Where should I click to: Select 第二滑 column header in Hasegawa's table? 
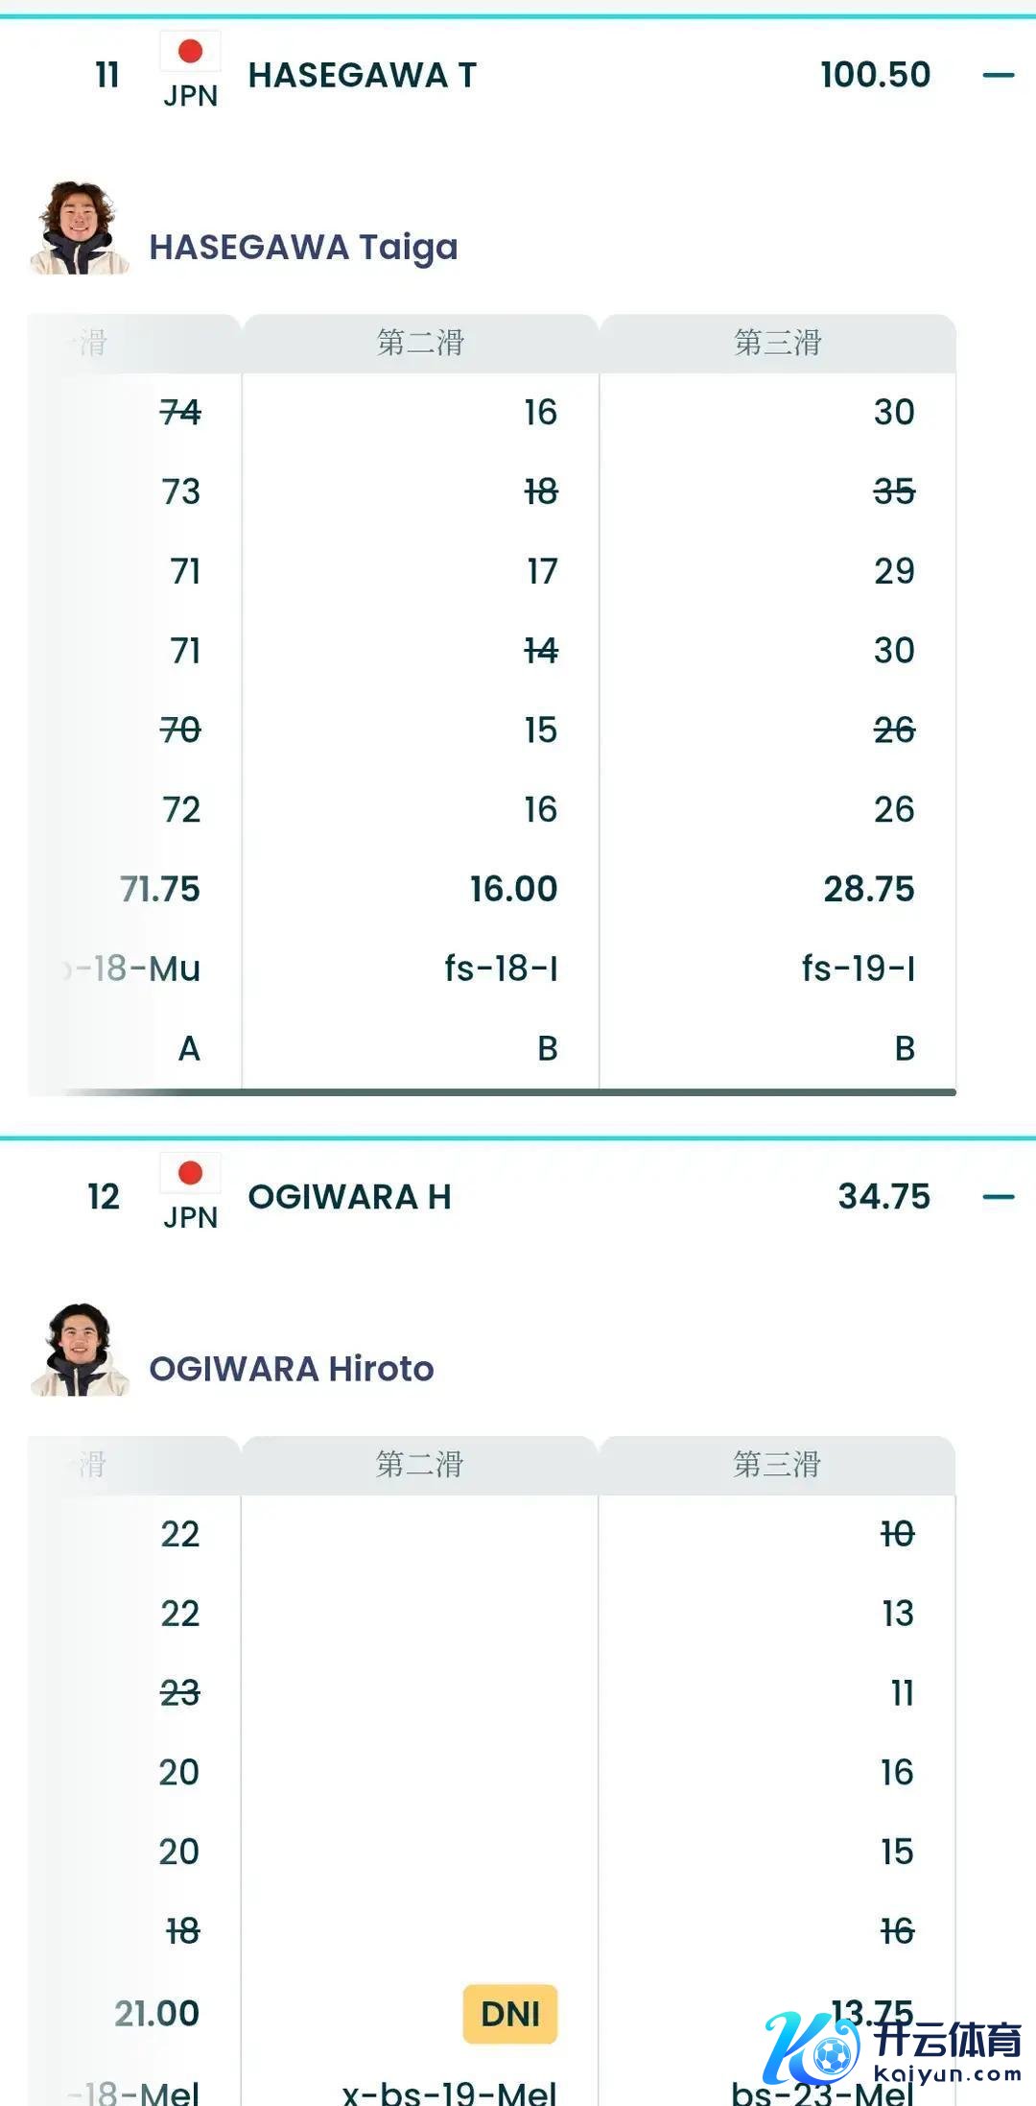click(x=420, y=343)
